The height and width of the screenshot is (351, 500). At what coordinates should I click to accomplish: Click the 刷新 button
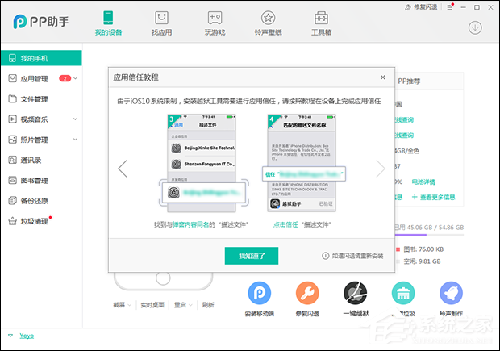coord(208,305)
